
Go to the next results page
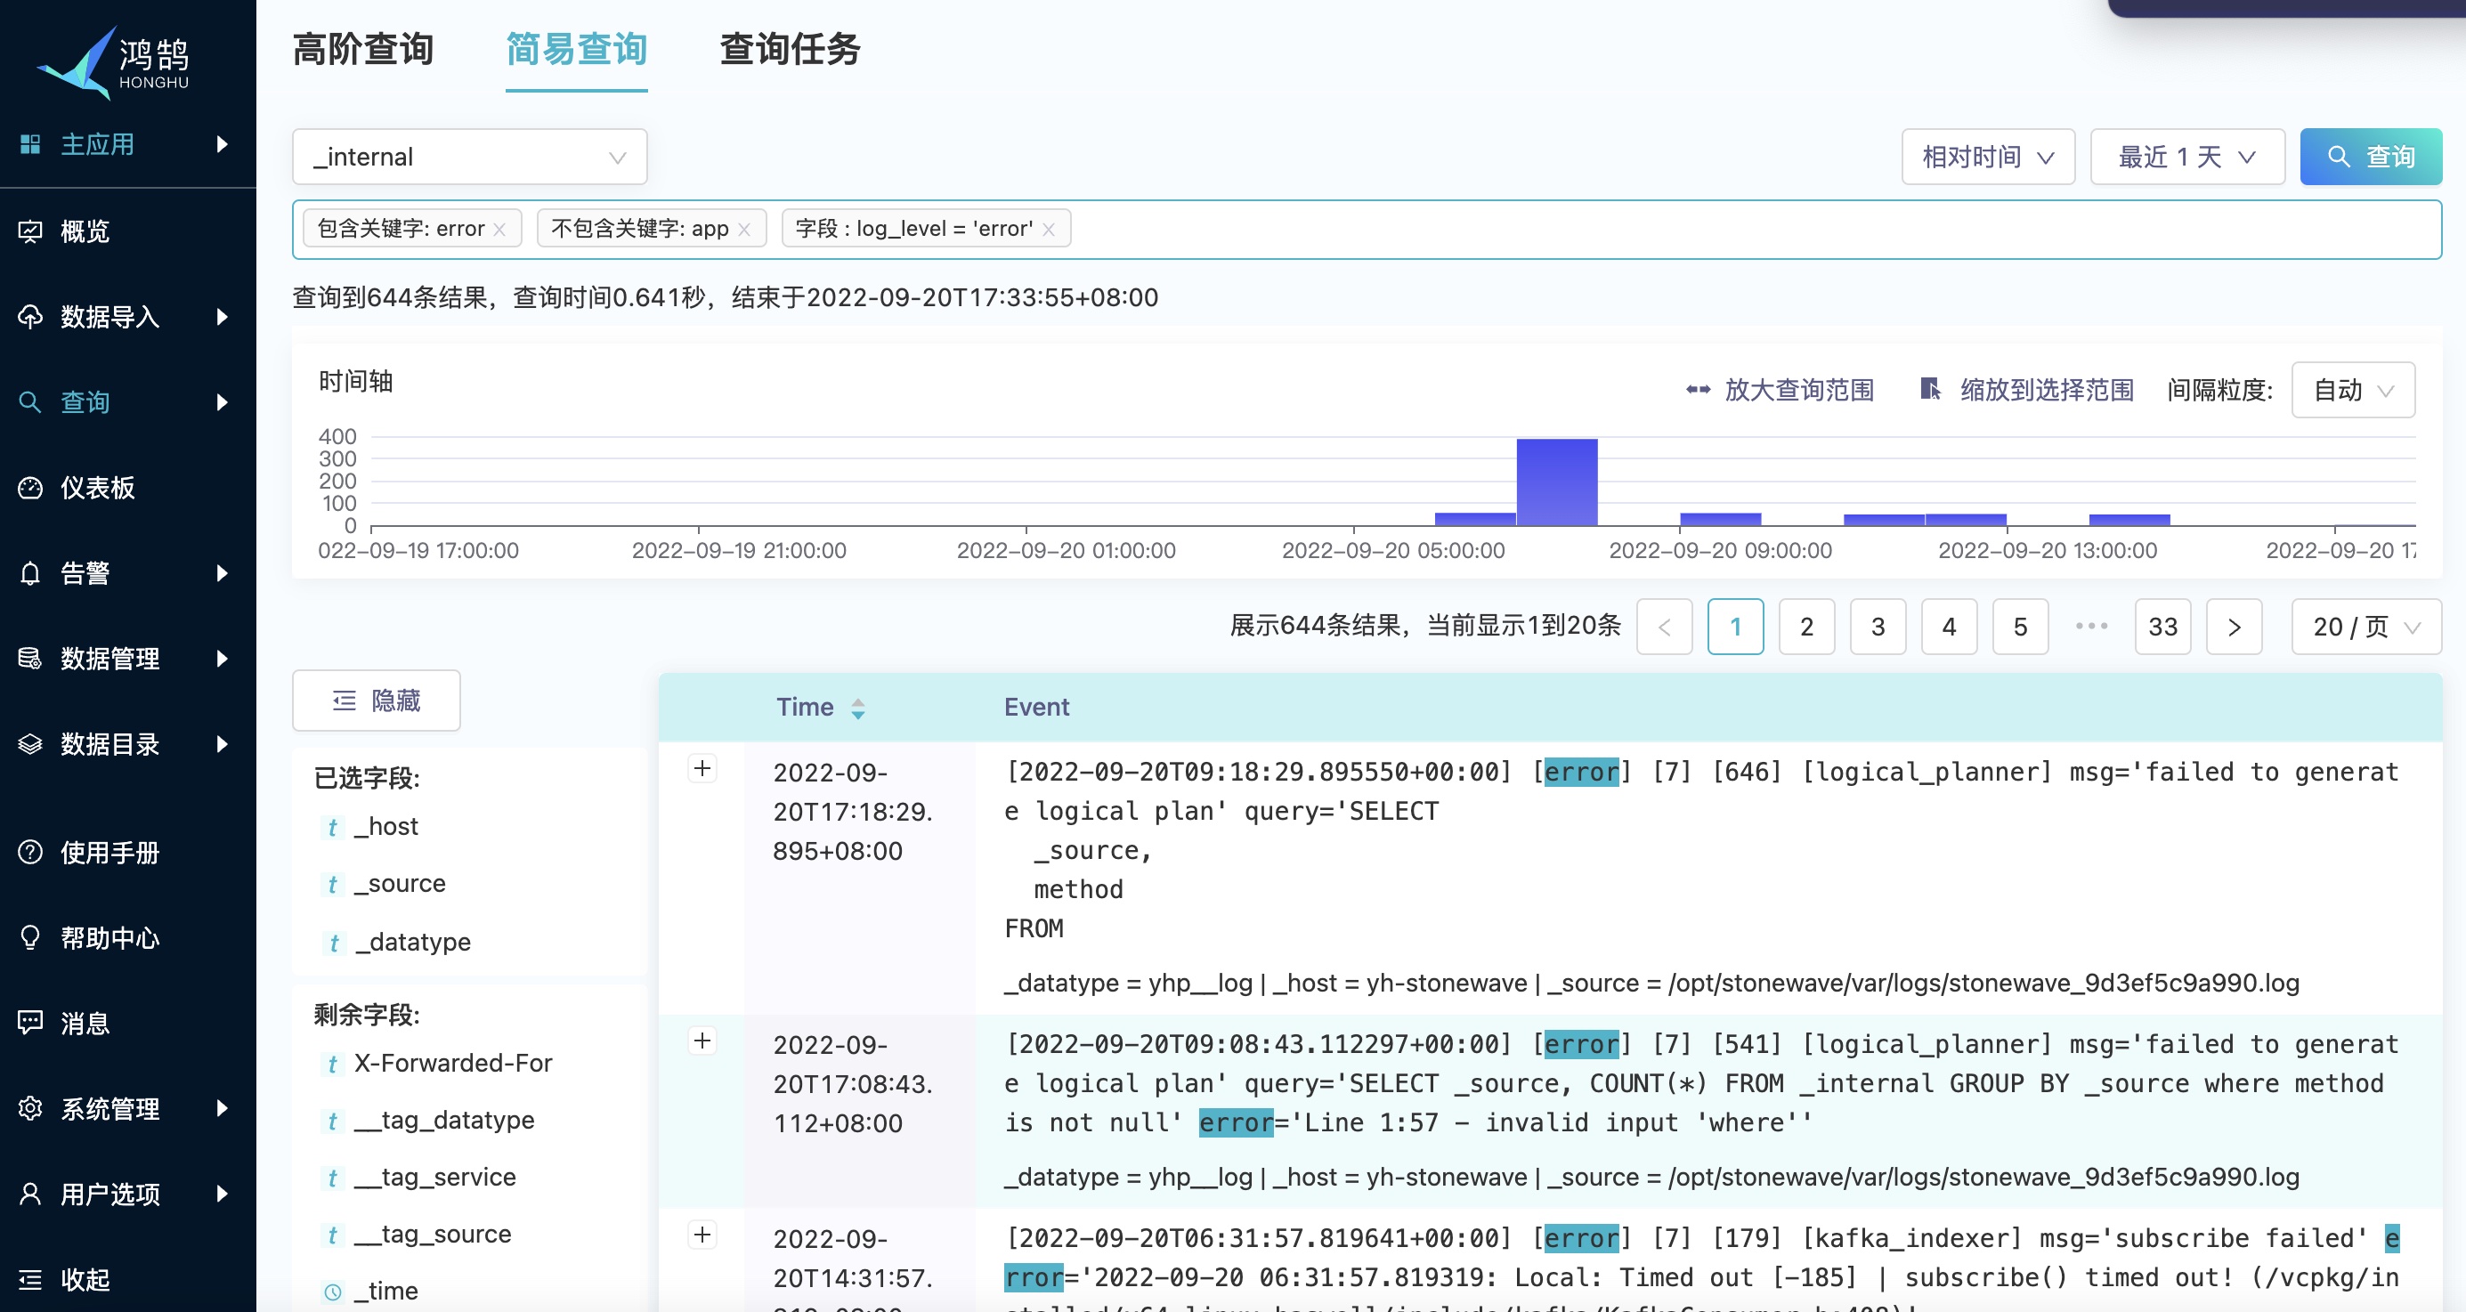pyautogui.click(x=2235, y=627)
